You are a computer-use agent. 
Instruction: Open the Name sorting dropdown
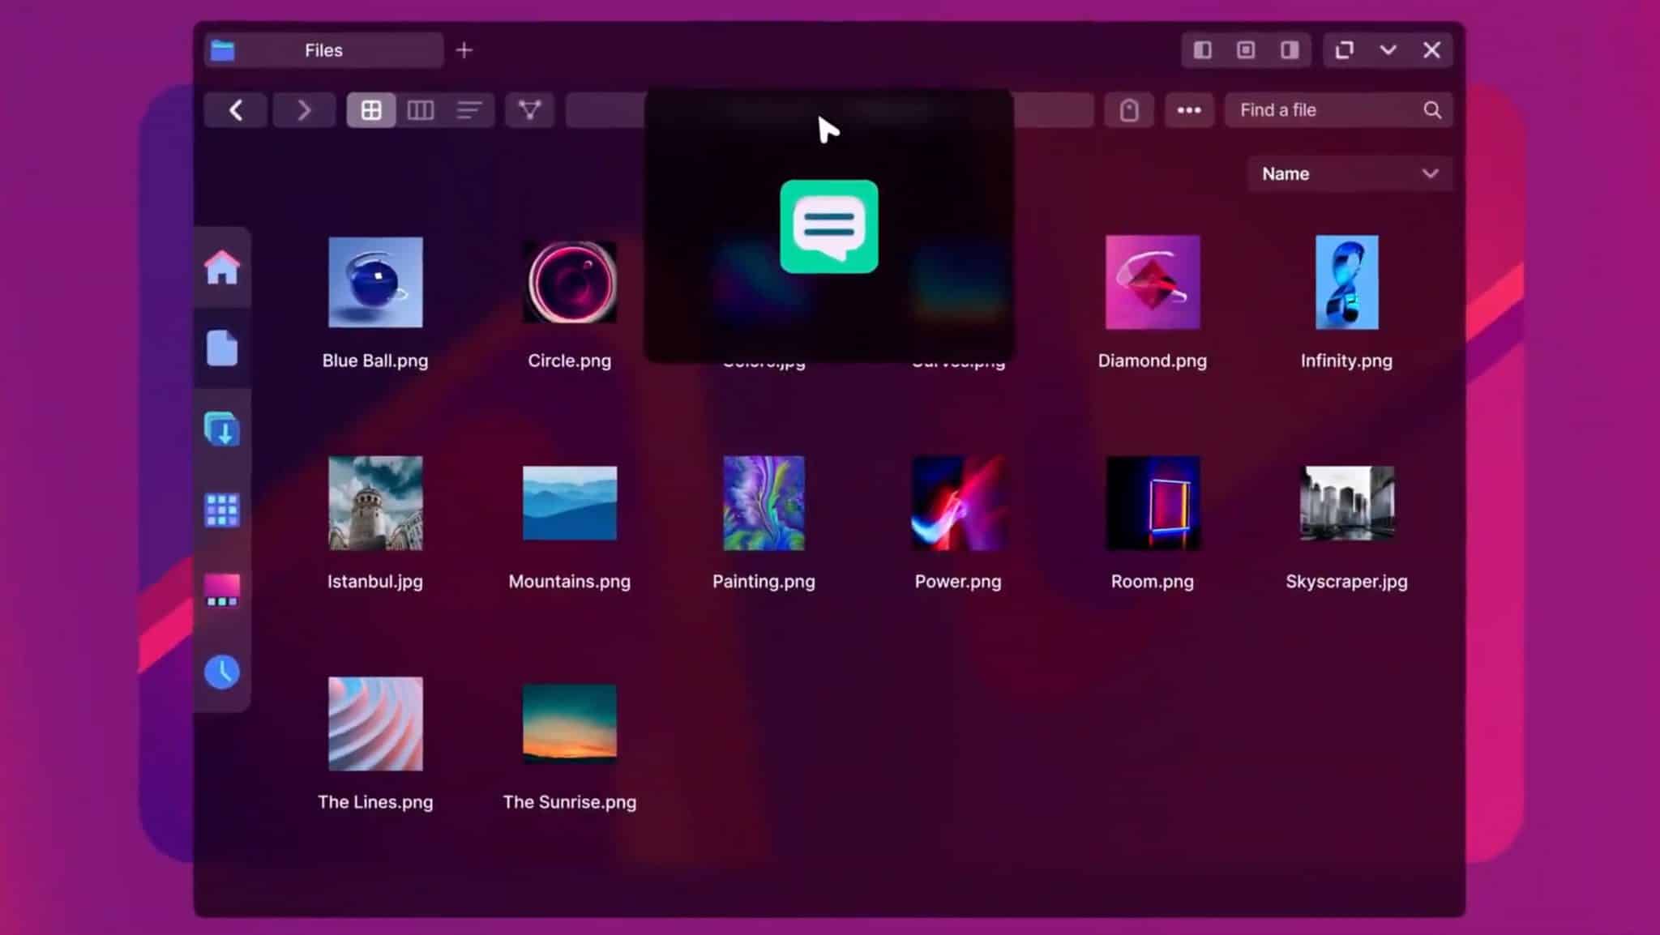click(x=1348, y=173)
